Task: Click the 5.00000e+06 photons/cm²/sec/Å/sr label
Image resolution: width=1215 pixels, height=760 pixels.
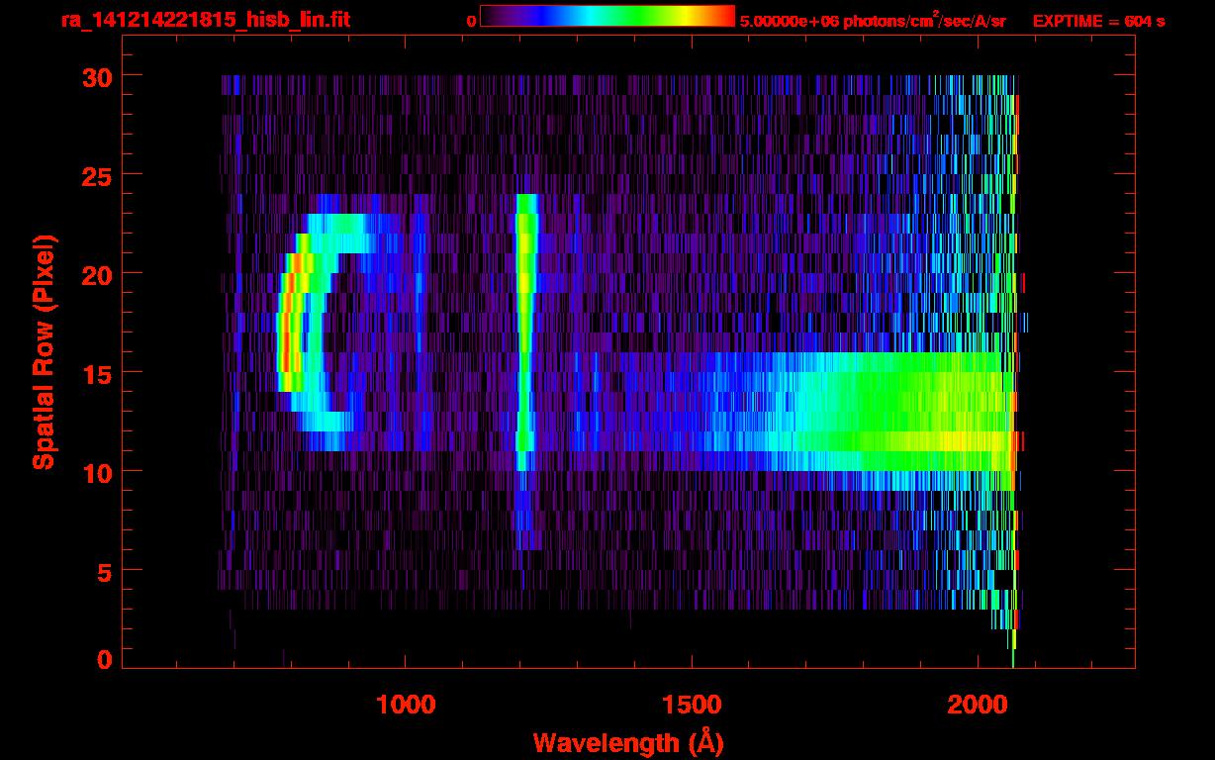Action: click(x=873, y=20)
